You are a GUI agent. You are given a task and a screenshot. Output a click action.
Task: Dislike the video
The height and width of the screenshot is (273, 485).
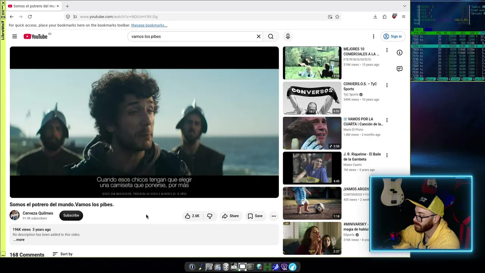[x=210, y=216]
